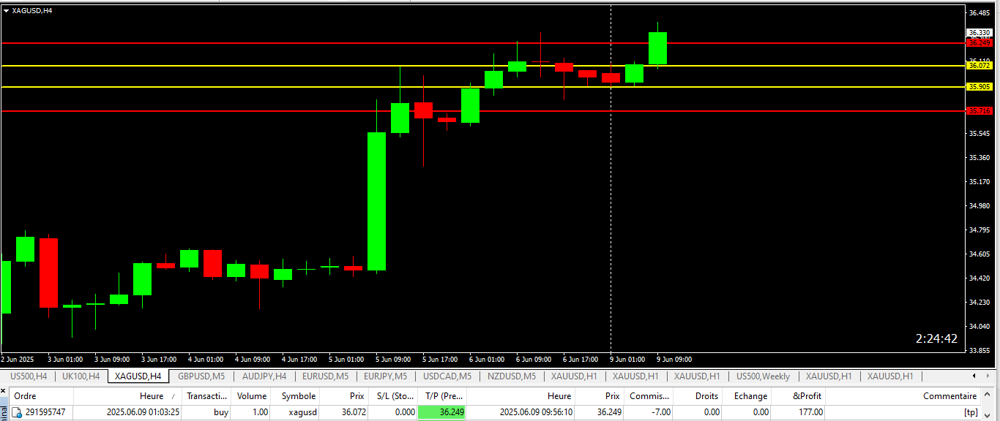Click the yellow 36.072 price label on the axis
The width and height of the screenshot is (1000, 421).
[x=979, y=66]
